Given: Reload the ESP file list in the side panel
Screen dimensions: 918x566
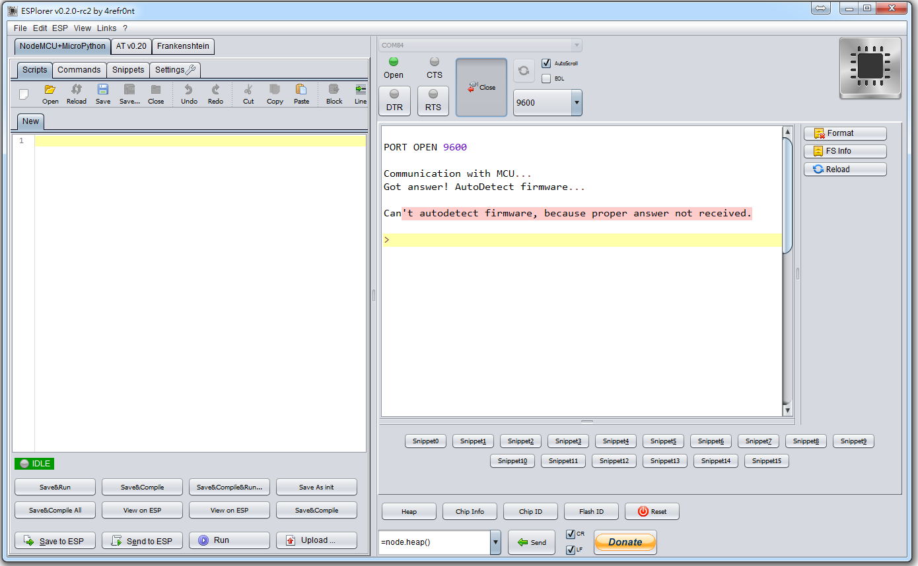Looking at the screenshot, I should pyautogui.click(x=845, y=170).
